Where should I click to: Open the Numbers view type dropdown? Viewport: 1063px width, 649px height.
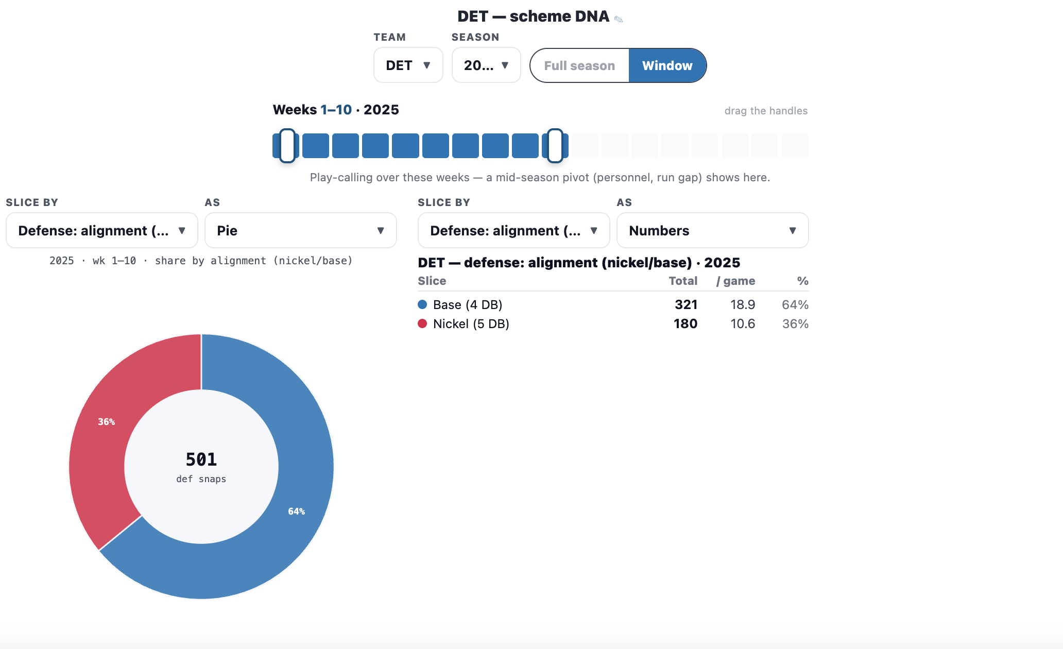click(713, 230)
